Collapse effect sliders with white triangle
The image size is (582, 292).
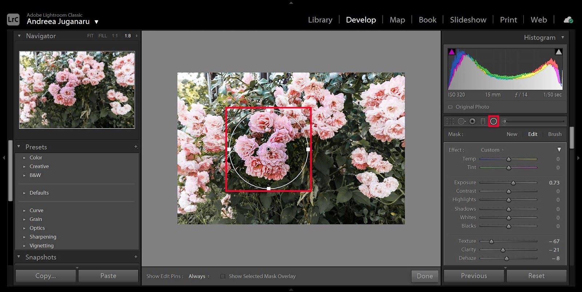tap(559, 150)
